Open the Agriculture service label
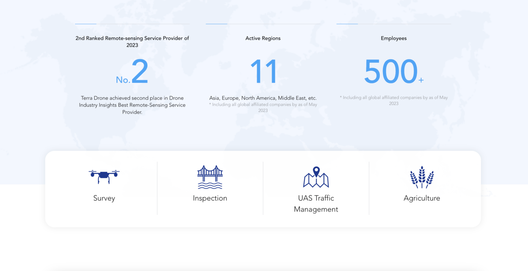Screen dimensions: 528x271 tap(422, 198)
